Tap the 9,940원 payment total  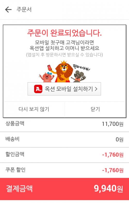108,189
